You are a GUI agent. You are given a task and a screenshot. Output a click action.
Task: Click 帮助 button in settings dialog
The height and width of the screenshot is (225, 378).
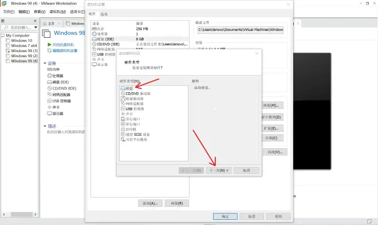click(x=278, y=216)
